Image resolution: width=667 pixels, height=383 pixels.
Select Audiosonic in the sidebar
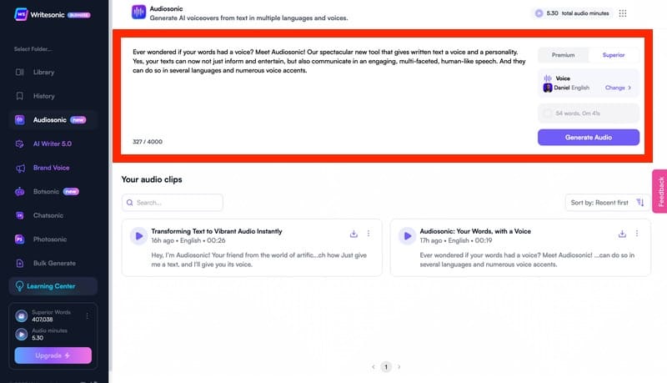53,120
